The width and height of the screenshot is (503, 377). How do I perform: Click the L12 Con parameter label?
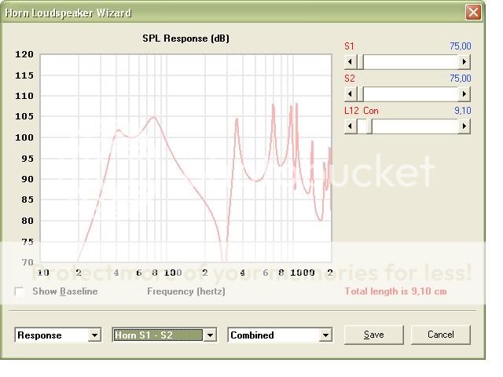tap(362, 111)
